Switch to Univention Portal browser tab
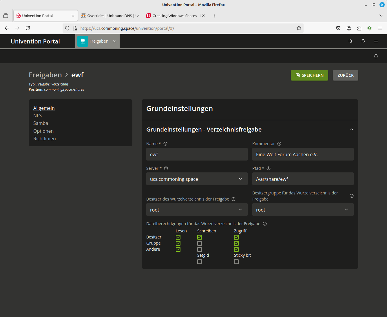 (45, 16)
